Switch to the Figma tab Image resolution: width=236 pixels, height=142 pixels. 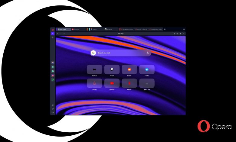pyautogui.click(x=97, y=29)
